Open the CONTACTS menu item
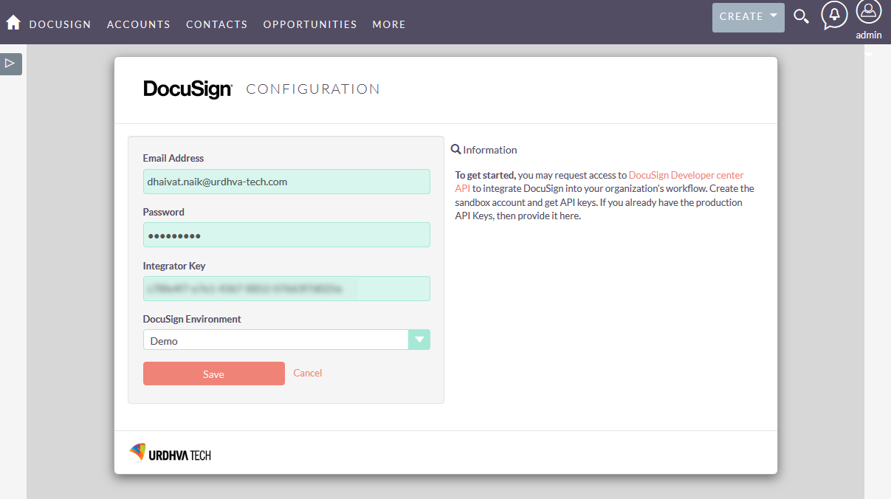This screenshot has width=891, height=499. pyautogui.click(x=217, y=24)
